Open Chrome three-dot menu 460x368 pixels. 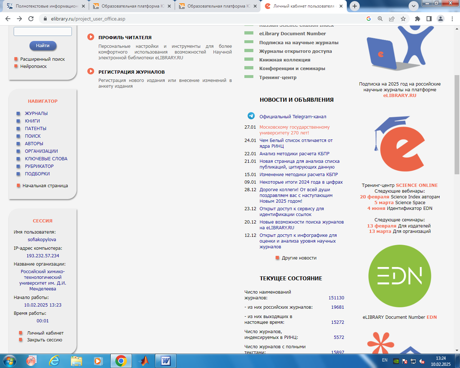pyautogui.click(x=452, y=19)
